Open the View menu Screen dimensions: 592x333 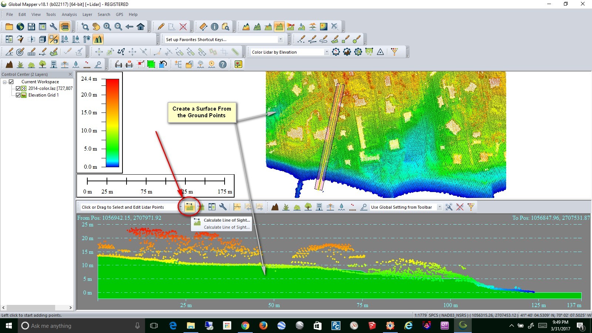point(36,14)
